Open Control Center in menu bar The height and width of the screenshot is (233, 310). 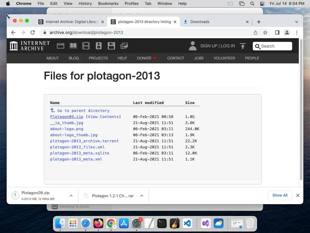coord(262,4)
